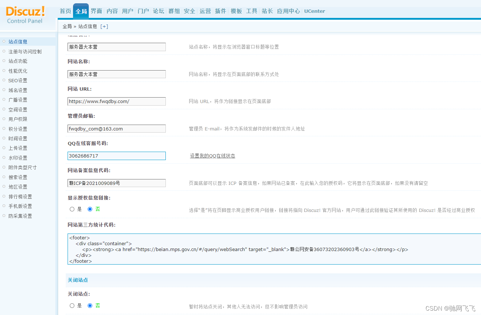Open the UCenter menu link
The image size is (481, 315).
pyautogui.click(x=314, y=11)
